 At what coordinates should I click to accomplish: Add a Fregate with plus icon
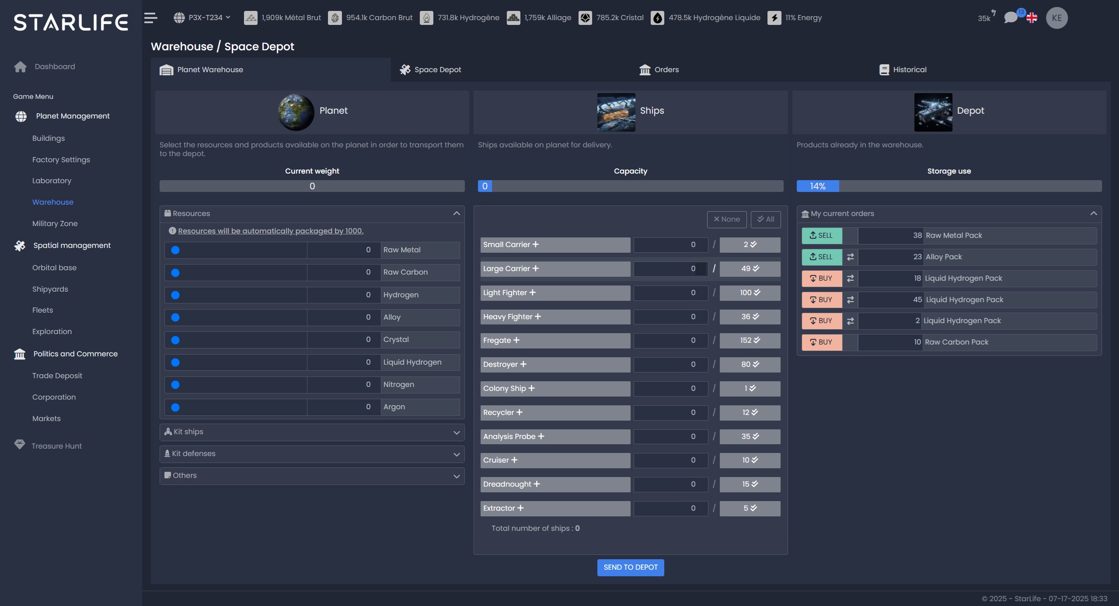[x=516, y=340]
